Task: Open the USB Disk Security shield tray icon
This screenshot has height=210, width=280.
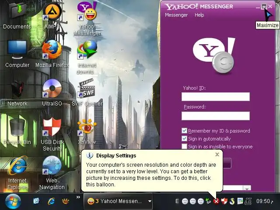Action: [x=224, y=201]
